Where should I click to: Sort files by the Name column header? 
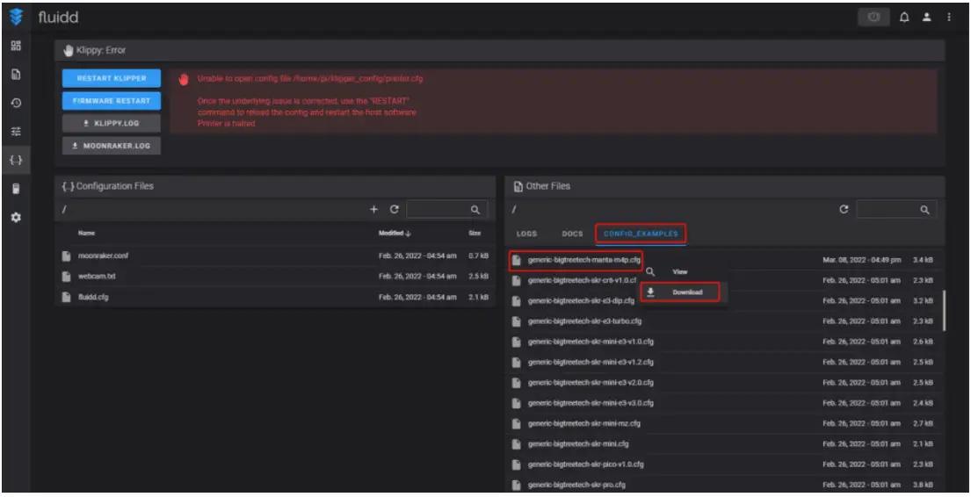86,234
